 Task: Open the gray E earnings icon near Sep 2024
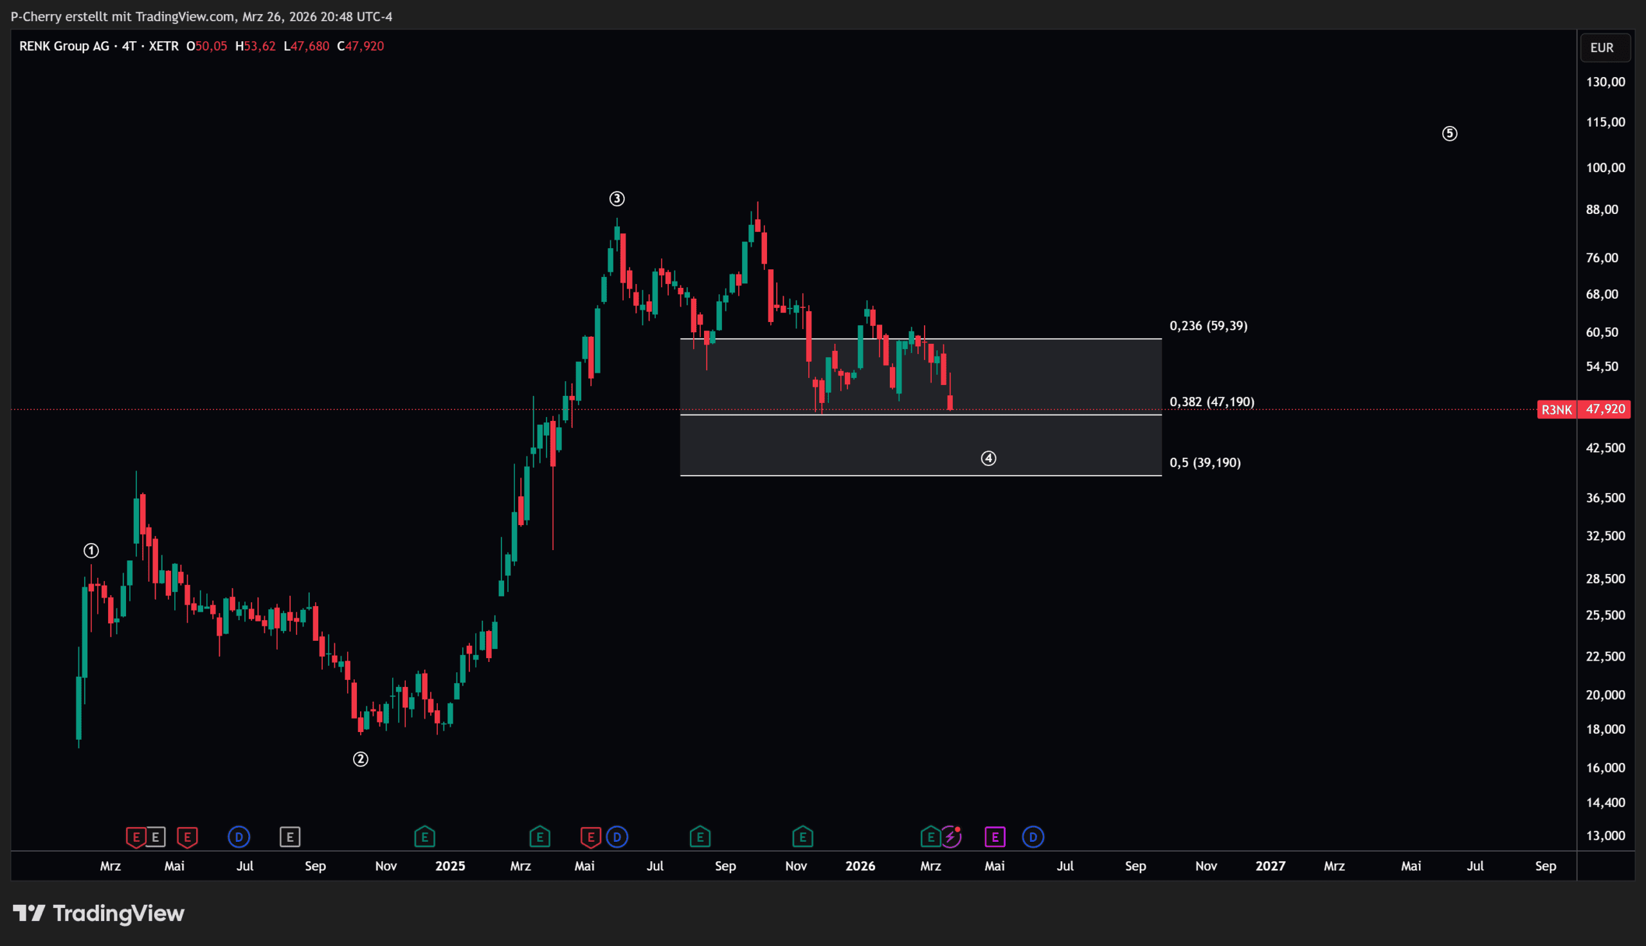(290, 837)
